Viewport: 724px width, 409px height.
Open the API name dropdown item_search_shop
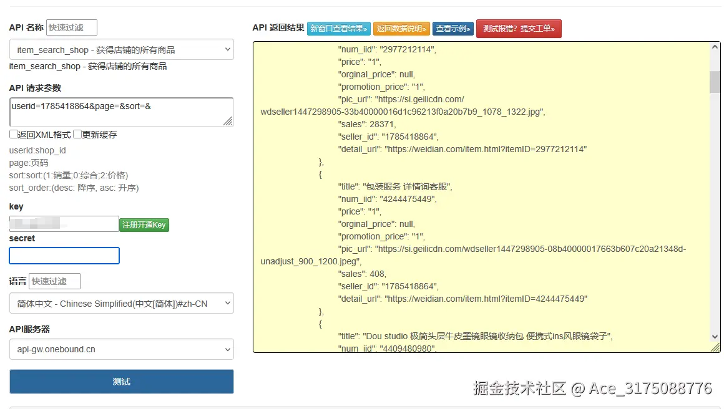tap(122, 49)
